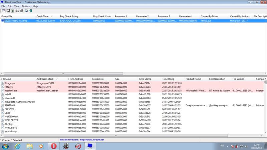Image resolution: width=267 pixels, height=150 pixels.
Task: Open the Edit menu
Action: 10,6
